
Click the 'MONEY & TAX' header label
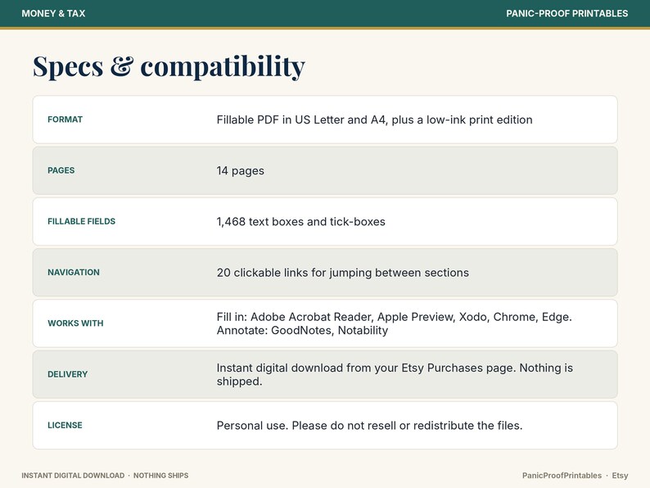[x=53, y=14]
